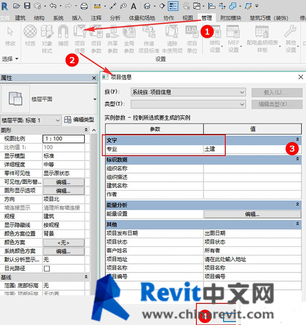Select the Modify (修改) arrow tool
The image size is (306, 325).
tap(10, 36)
